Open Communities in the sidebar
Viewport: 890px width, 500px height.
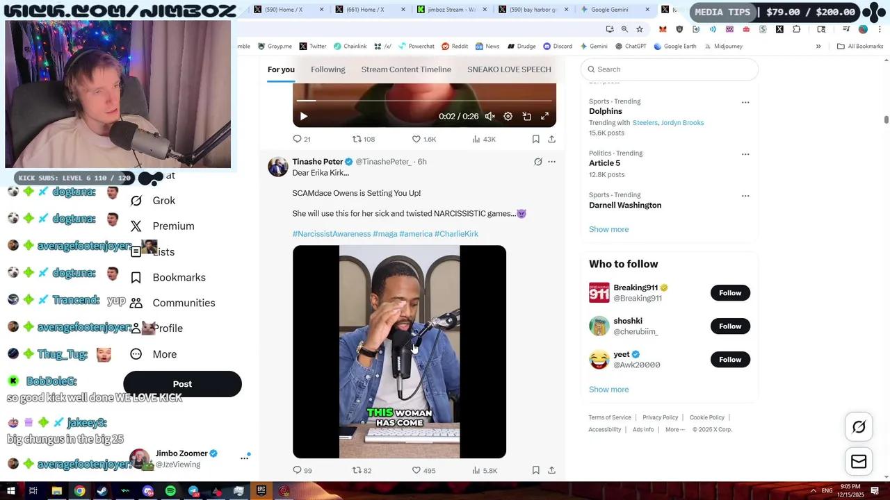[184, 302]
